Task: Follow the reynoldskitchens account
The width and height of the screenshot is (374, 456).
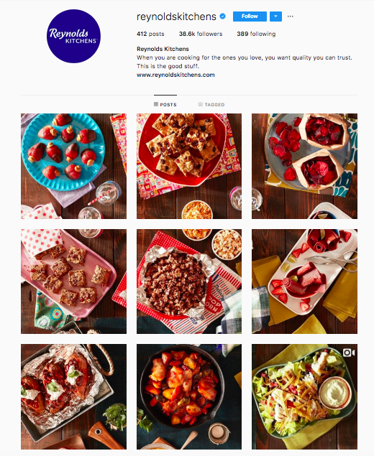Action: pyautogui.click(x=250, y=17)
